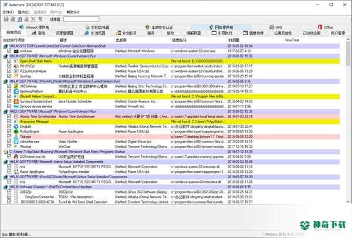Click the Atomic Time Synchronizer clock icon
The width and height of the screenshot is (352, 238).
click(x=16, y=117)
